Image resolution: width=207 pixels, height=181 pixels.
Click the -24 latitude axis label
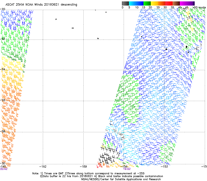[3, 69]
